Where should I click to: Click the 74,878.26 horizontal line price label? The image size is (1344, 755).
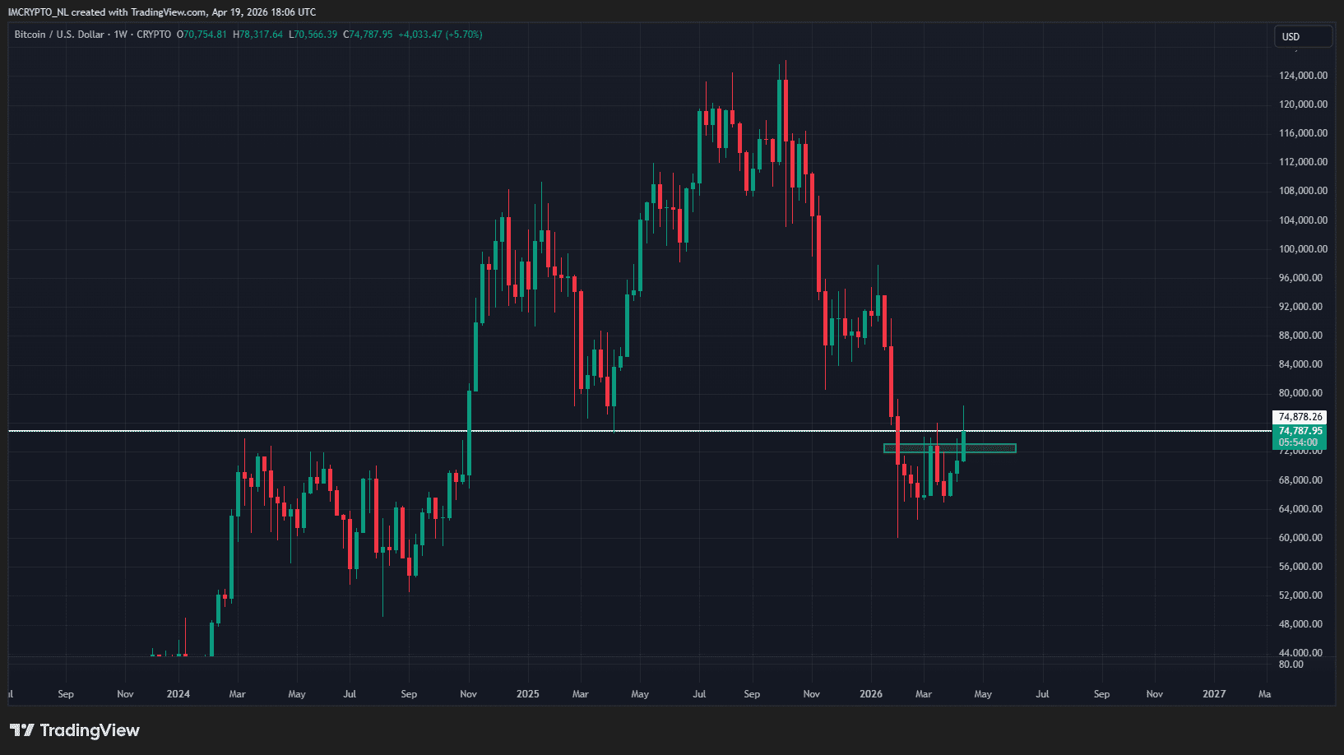pyautogui.click(x=1300, y=417)
